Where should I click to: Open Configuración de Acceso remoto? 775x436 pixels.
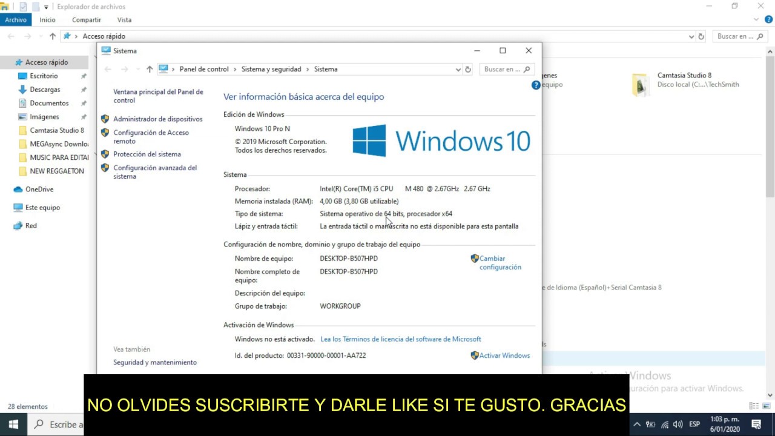point(151,137)
